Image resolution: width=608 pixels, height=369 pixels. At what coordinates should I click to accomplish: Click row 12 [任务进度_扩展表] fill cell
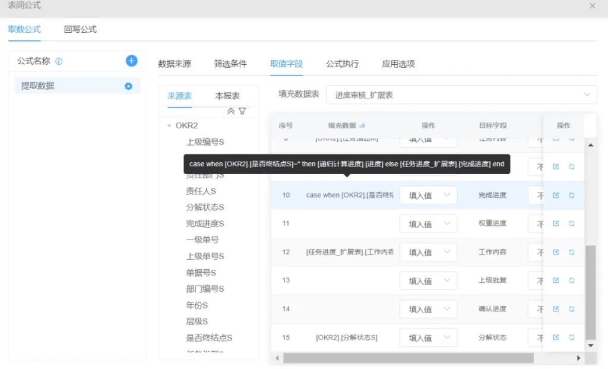click(x=350, y=252)
